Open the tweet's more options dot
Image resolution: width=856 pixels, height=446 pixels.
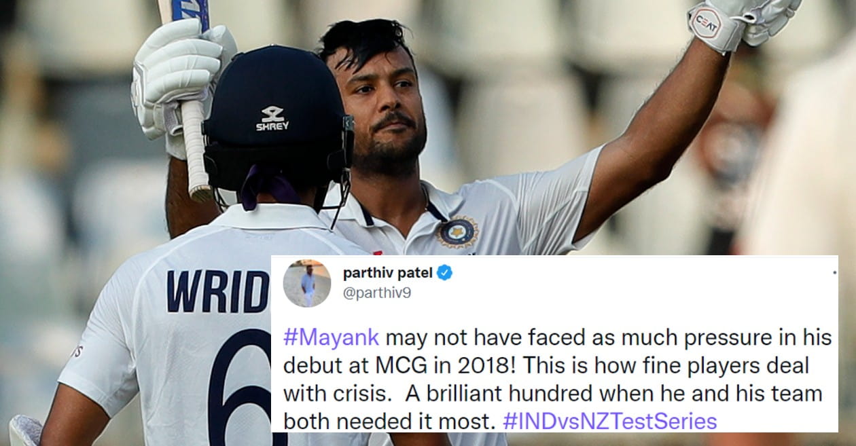(834, 272)
